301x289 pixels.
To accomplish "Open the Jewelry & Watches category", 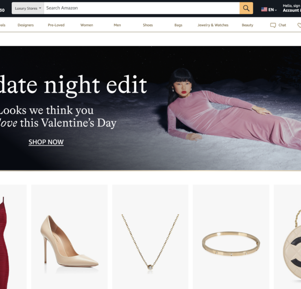I will click(213, 25).
